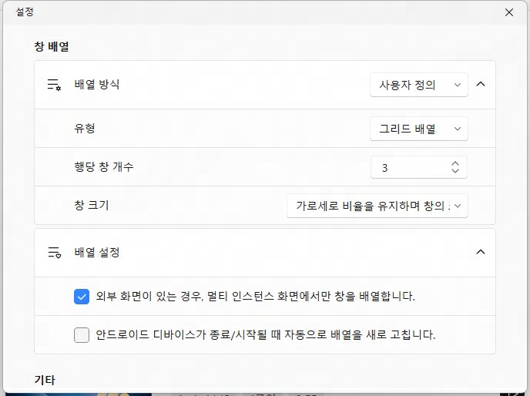Collapse the 배열 방식 section chevron
Image resolution: width=530 pixels, height=396 pixels.
[481, 84]
